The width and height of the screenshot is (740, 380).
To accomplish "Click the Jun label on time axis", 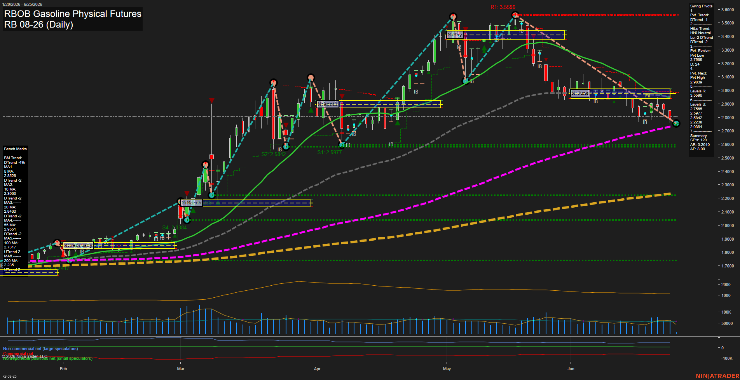I will pos(571,369).
